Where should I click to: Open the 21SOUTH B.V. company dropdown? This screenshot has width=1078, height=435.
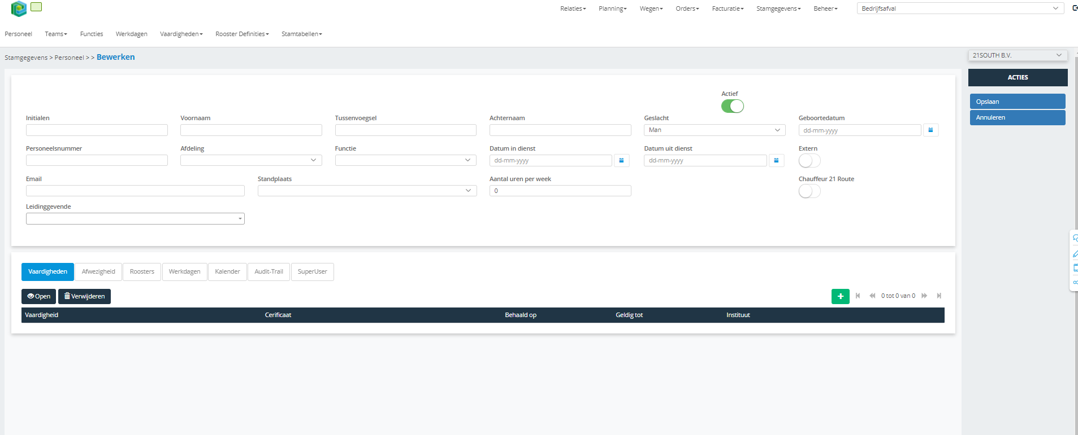point(1018,55)
